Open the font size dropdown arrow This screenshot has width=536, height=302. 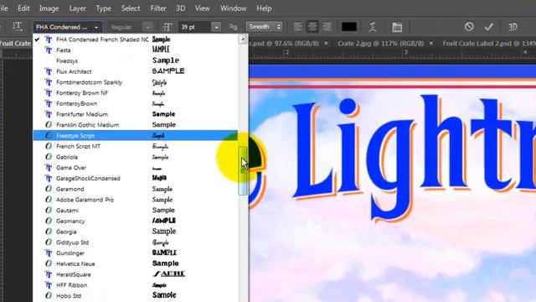coord(216,27)
